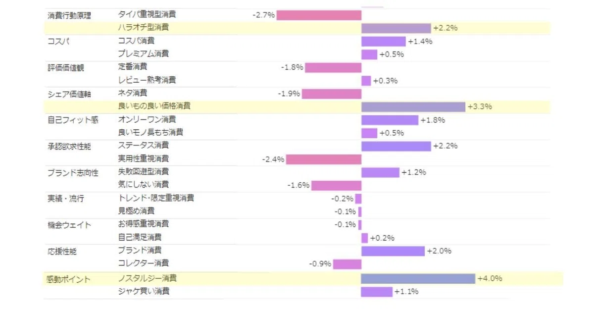This screenshot has height=311, width=594.
Task: Select the 消費行動原理 category label
Action: point(69,15)
